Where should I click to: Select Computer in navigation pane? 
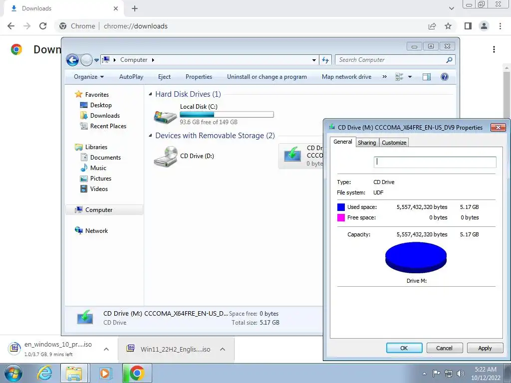(104, 210)
